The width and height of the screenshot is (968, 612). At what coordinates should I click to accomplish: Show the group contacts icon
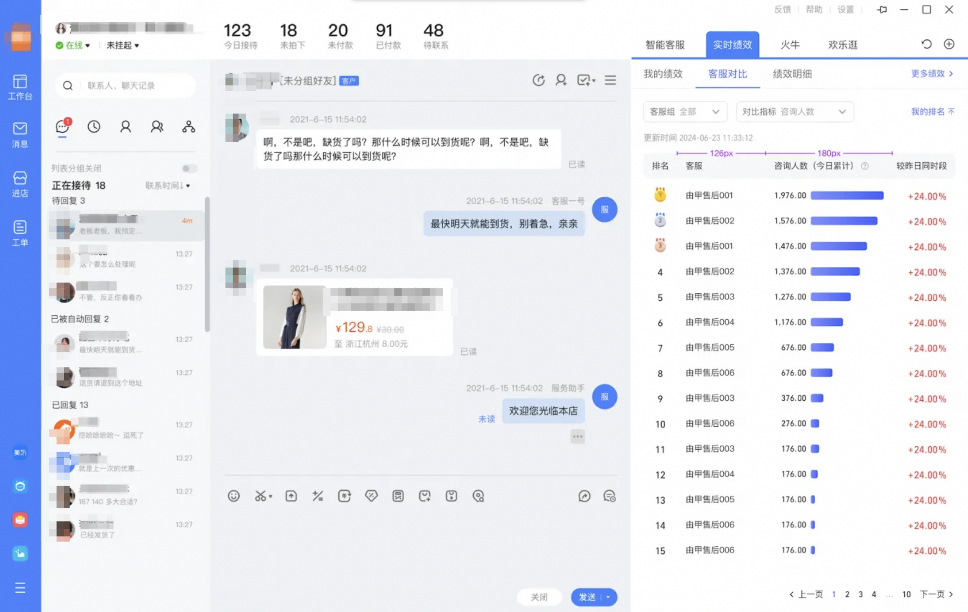pyautogui.click(x=157, y=126)
